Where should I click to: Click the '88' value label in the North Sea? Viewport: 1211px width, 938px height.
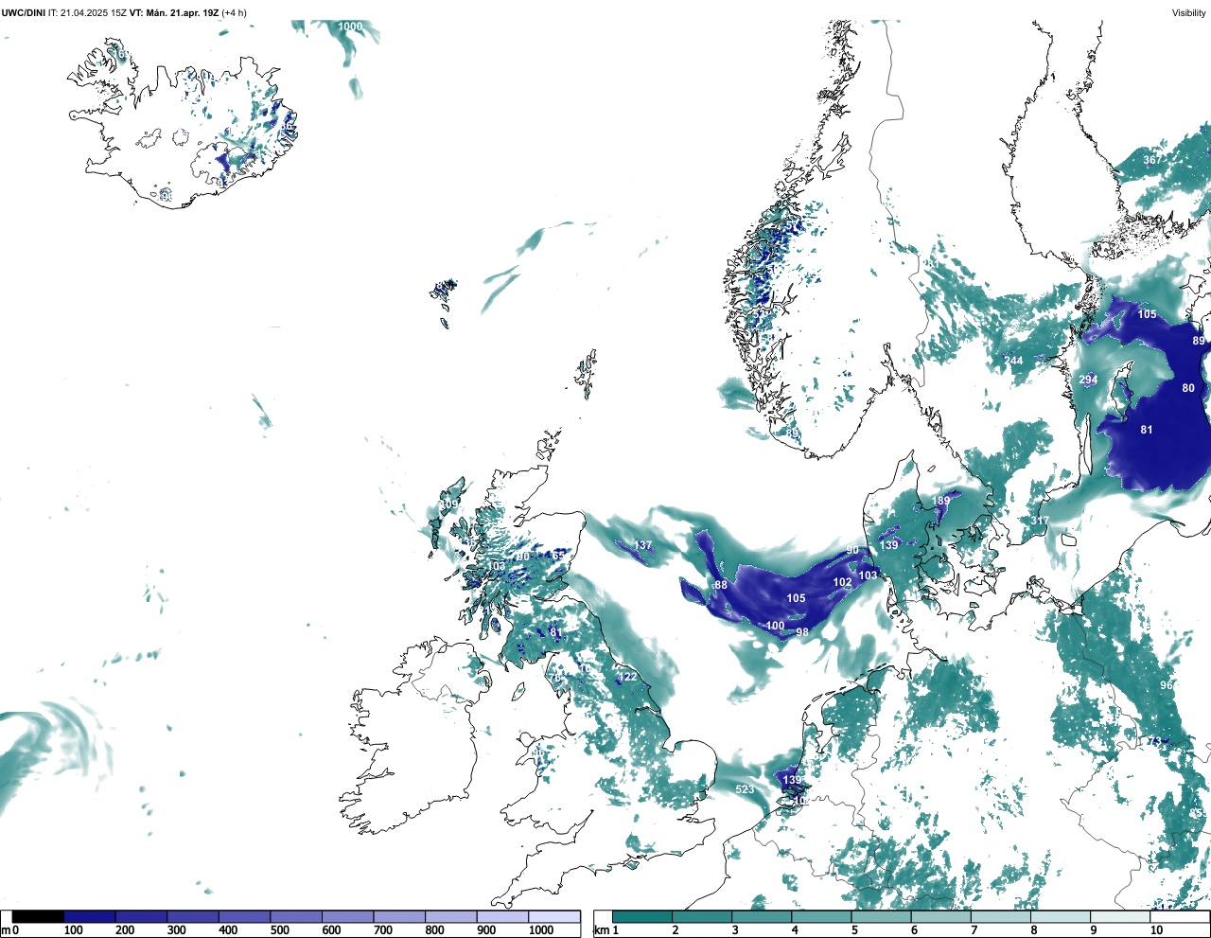click(721, 585)
